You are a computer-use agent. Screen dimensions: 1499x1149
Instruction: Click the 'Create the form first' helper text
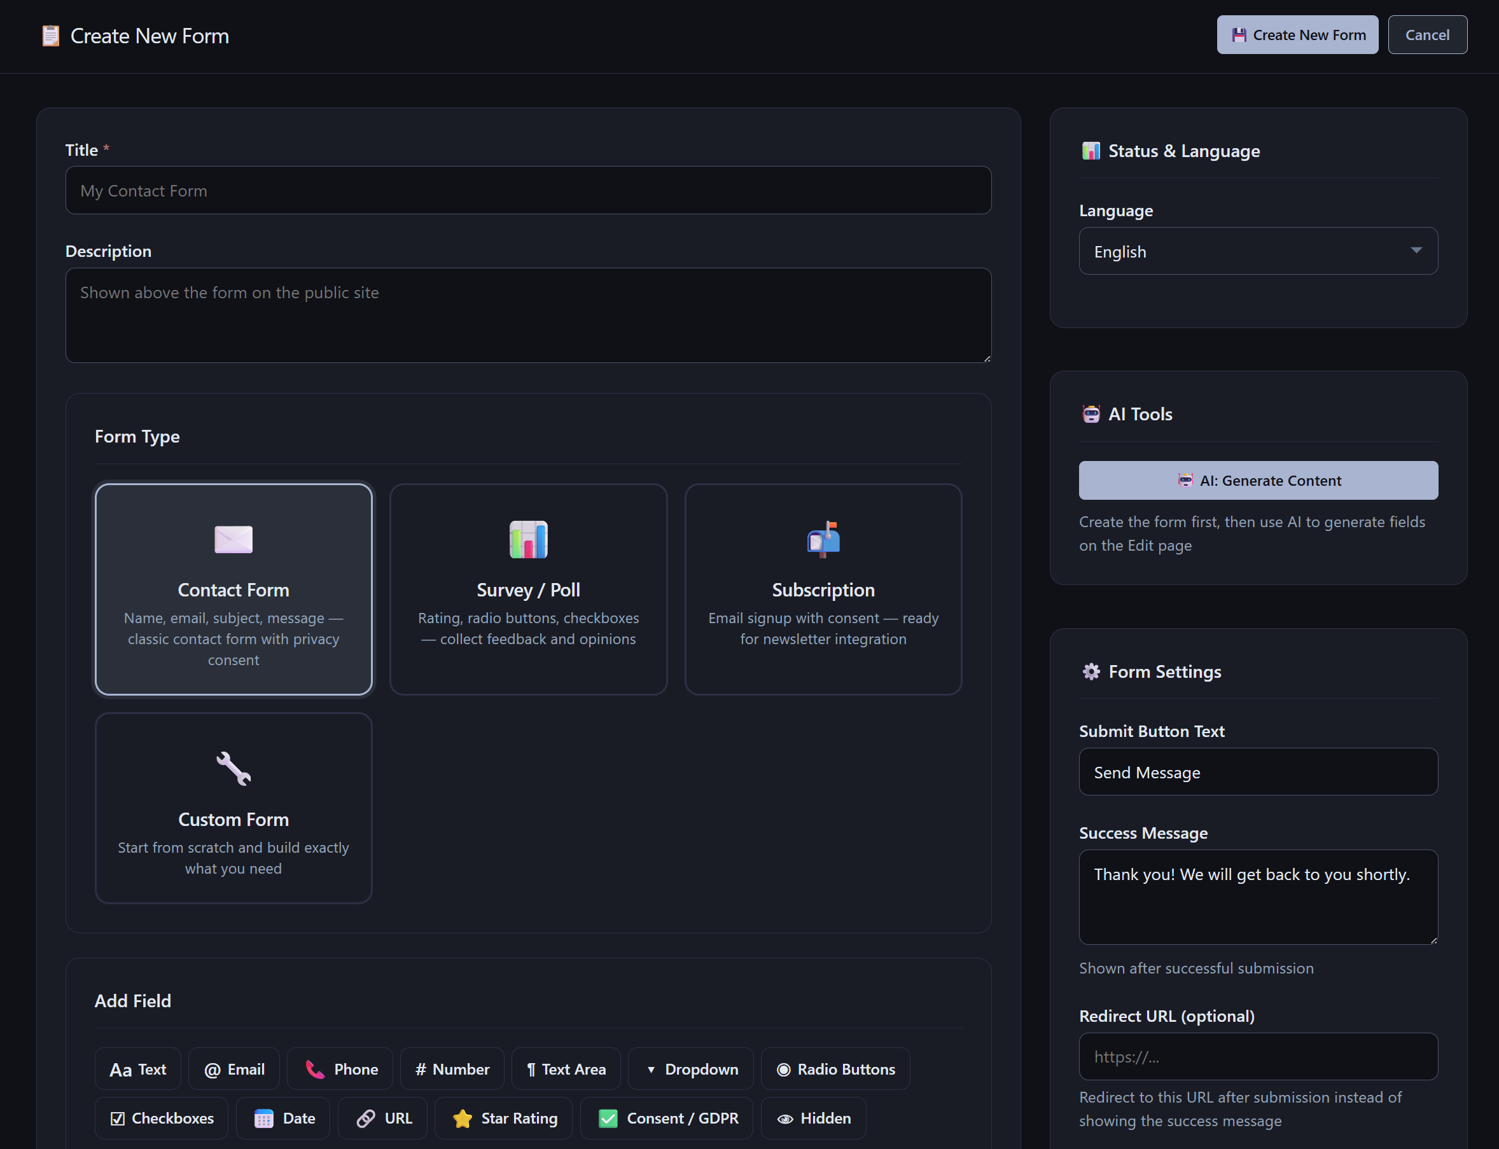point(1252,533)
